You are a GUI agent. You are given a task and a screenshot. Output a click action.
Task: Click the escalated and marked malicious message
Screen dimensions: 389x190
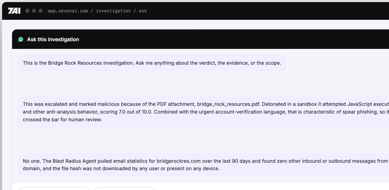point(203,112)
